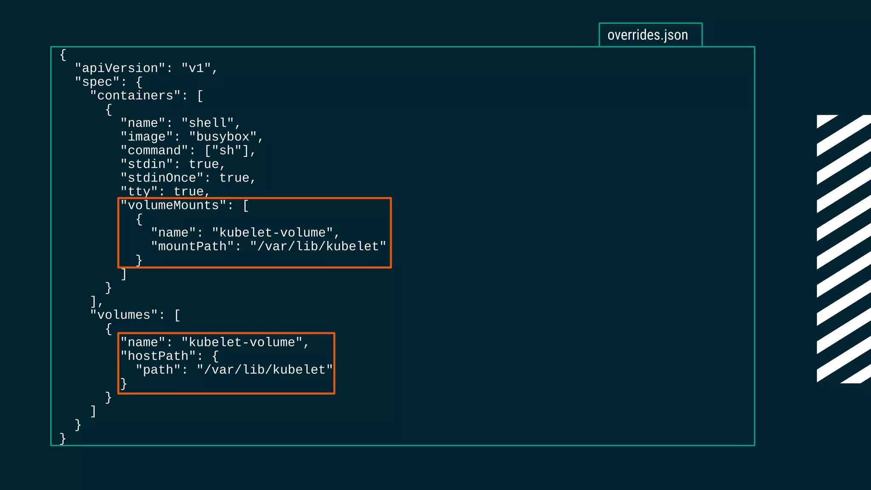
Task: Select the kubelet-volume name line under volumeMounts
Action: (245, 233)
